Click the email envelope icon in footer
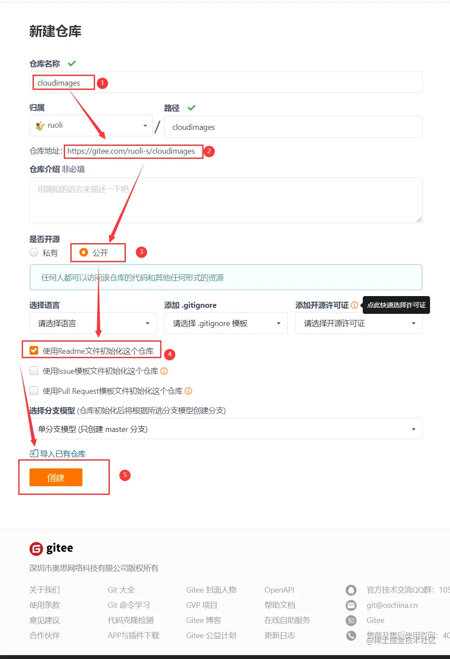 coord(351,605)
